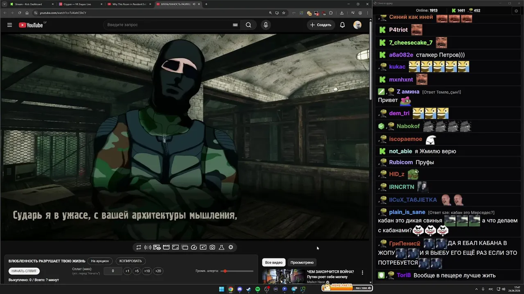Screen dimensions: 524x294
Task: Open Chrome from the taskbar
Action: pos(230,289)
